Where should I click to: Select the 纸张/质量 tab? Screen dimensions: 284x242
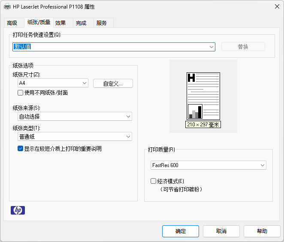click(x=39, y=22)
